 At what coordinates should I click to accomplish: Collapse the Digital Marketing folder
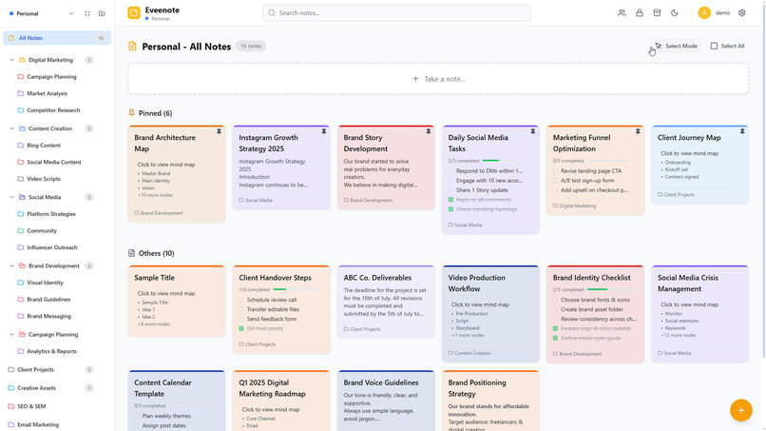11,60
